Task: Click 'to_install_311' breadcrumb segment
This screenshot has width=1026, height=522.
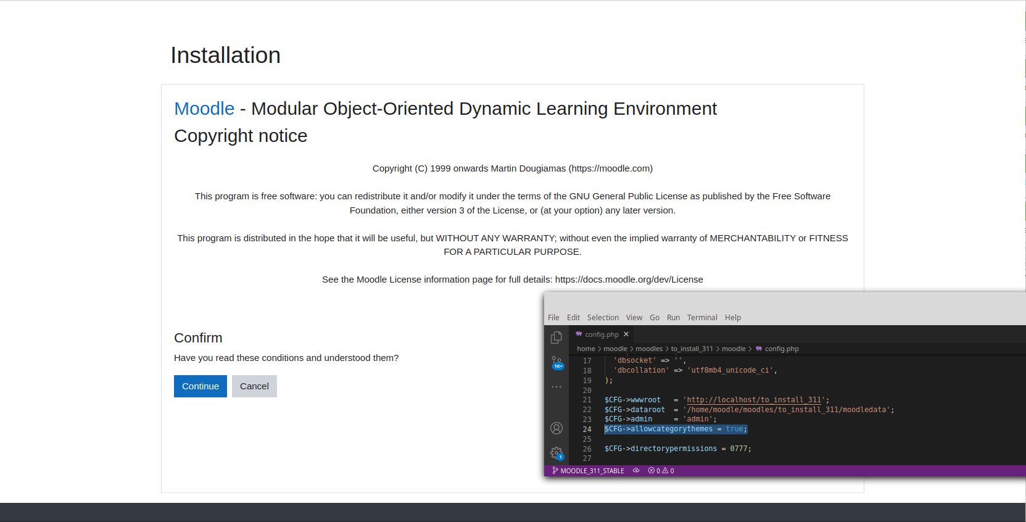Action: click(x=692, y=349)
